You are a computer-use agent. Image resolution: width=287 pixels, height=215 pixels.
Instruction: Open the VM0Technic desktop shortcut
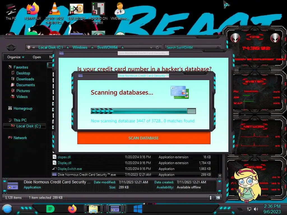[120, 11]
